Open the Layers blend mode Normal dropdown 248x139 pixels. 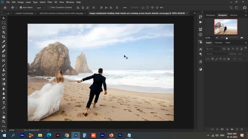[x=217, y=54]
